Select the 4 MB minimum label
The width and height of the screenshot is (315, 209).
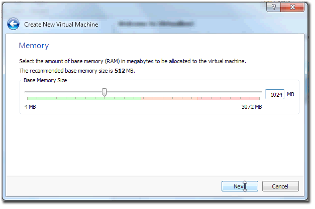30,107
